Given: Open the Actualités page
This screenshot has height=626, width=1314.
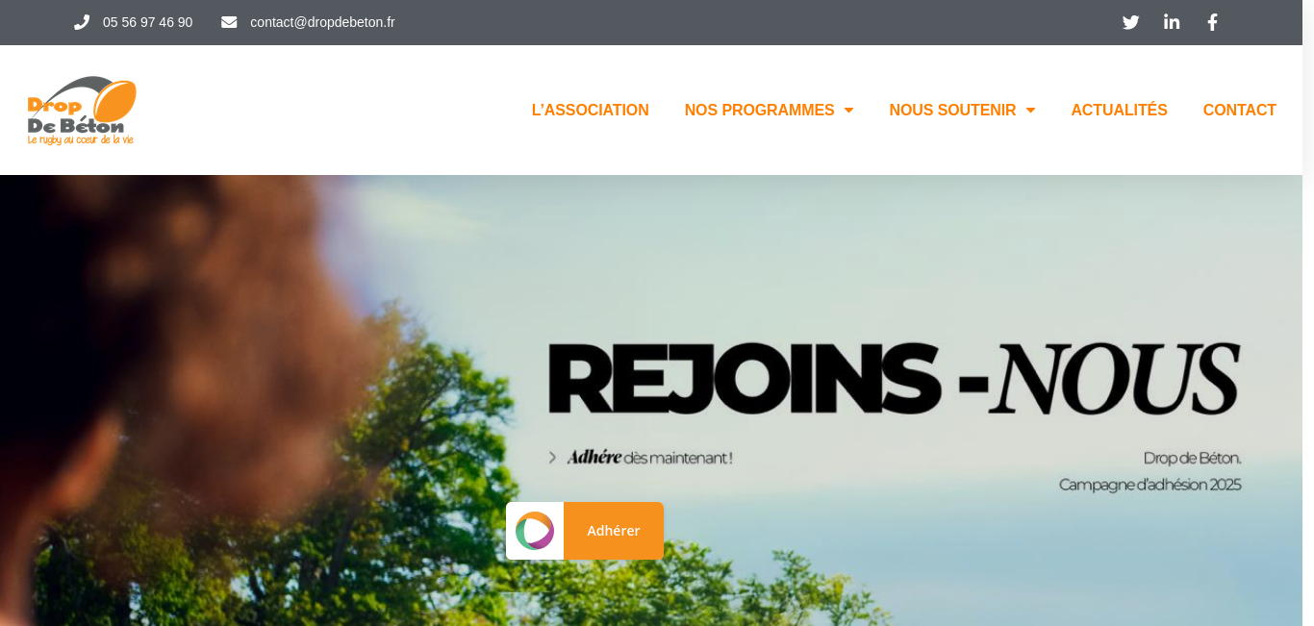Looking at the screenshot, I should 1119,111.
